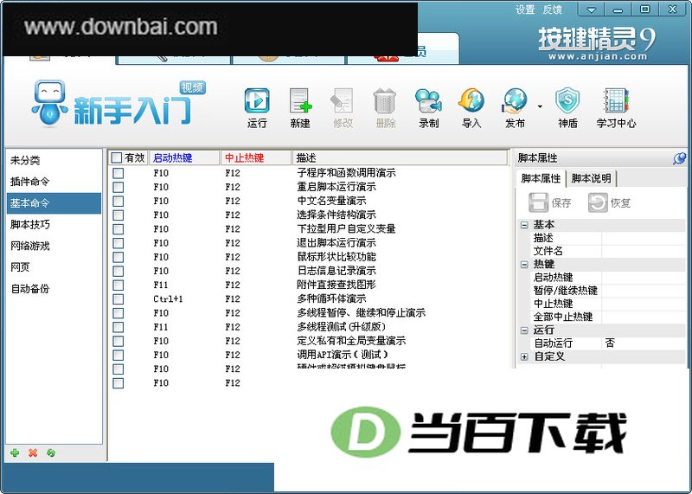Screen dimensions: 692x494
Task: Click the 运行 (Run) toolbar icon
Action: pos(257,100)
